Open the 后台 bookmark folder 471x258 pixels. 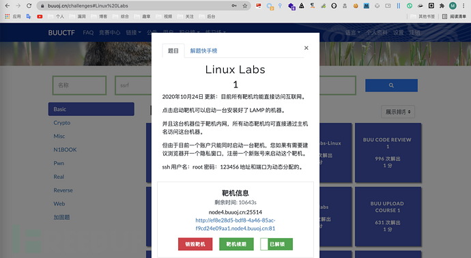point(208,16)
